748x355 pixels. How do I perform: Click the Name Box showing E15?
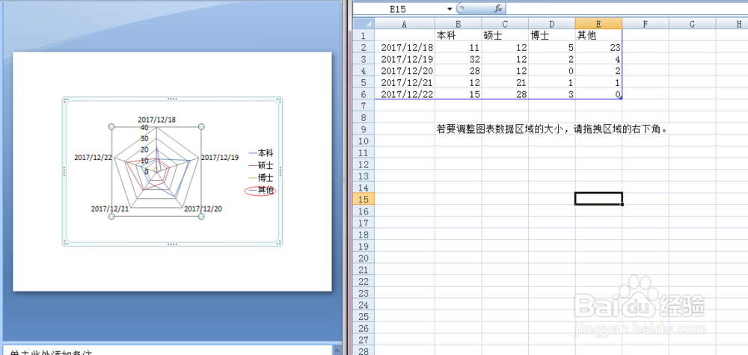click(x=399, y=8)
